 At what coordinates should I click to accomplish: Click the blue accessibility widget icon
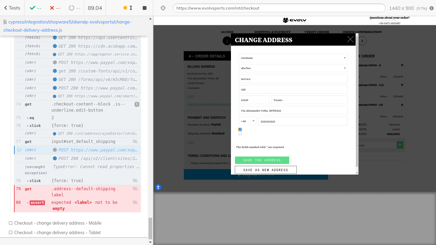[x=158, y=187]
